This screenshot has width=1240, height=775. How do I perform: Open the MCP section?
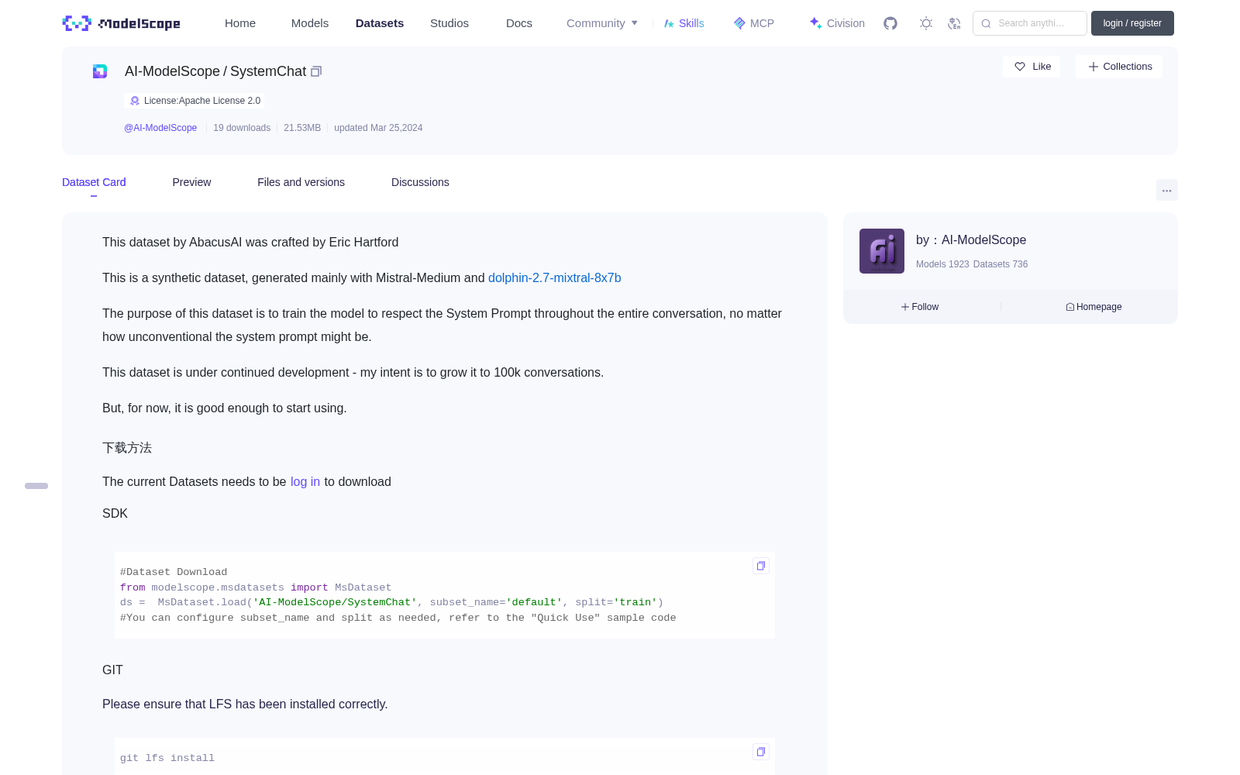[x=753, y=23]
